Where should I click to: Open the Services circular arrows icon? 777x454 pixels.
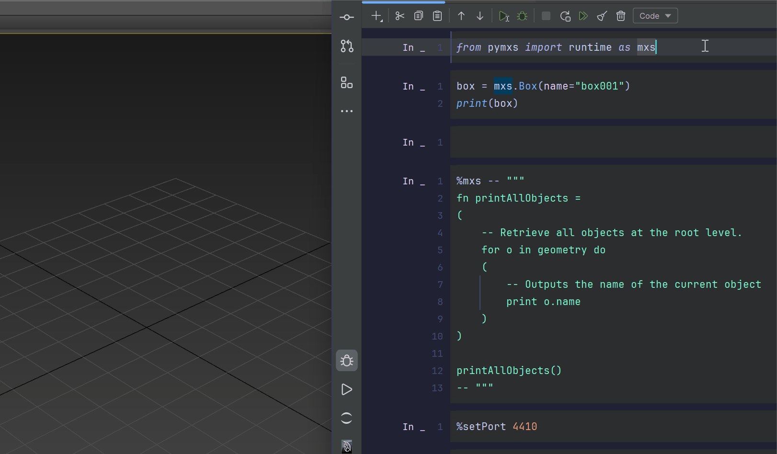347,418
